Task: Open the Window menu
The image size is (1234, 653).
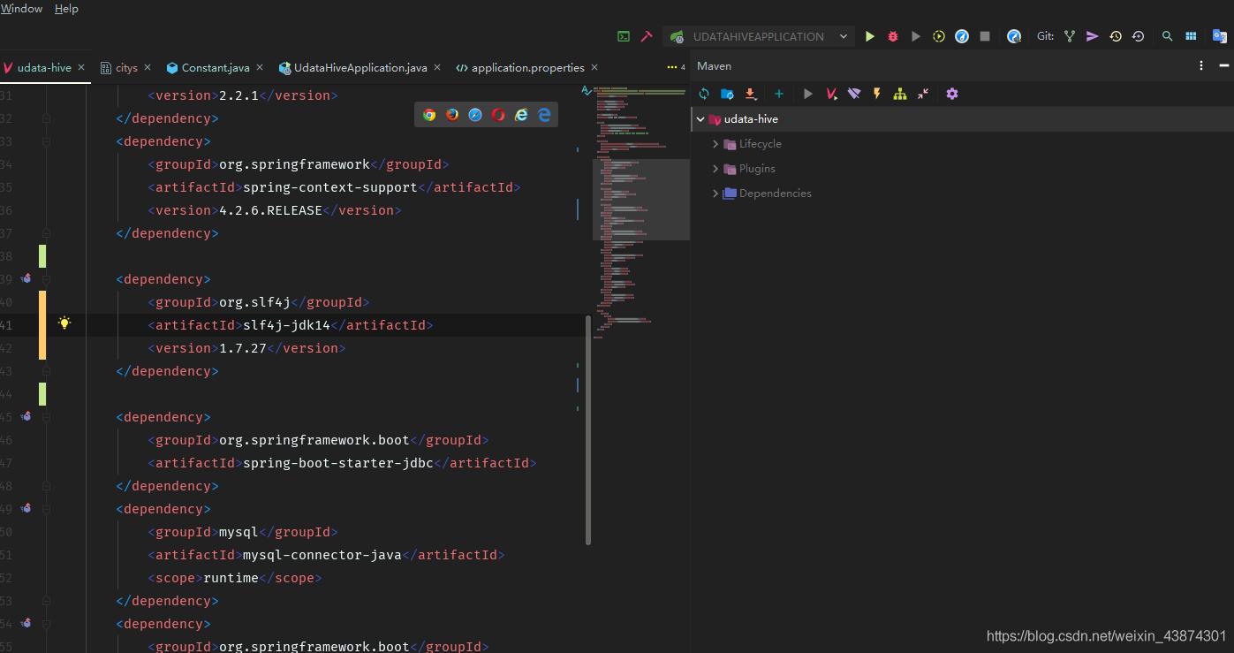Action: click(22, 9)
